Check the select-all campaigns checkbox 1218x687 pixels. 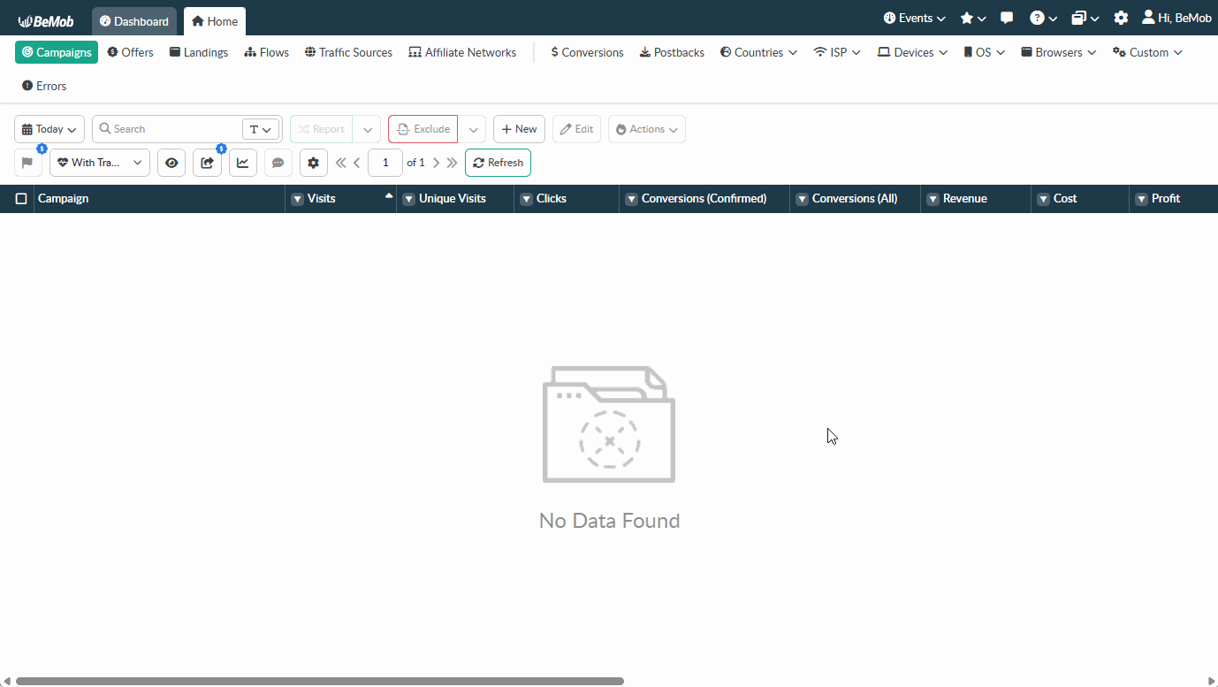pyautogui.click(x=21, y=199)
